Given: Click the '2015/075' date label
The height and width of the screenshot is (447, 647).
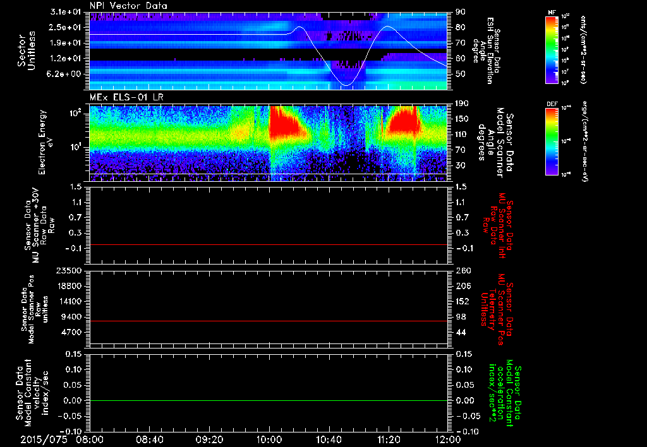Looking at the screenshot, I should 44,439.
